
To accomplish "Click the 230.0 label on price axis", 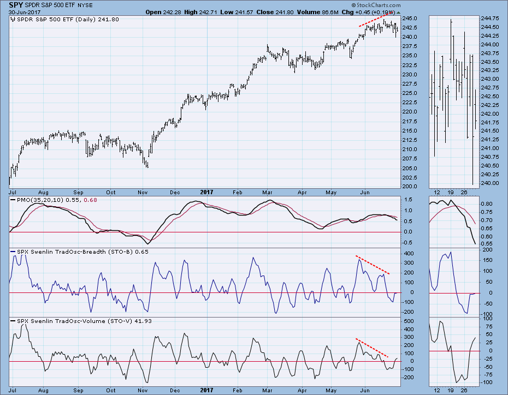I will [410, 74].
